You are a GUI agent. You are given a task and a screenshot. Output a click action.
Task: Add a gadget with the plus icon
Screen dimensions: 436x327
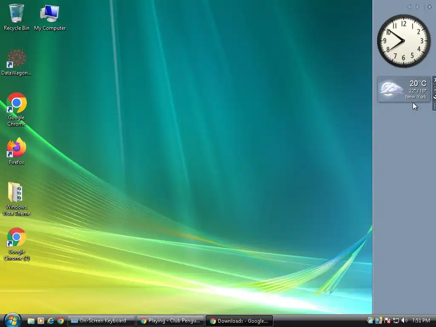pyautogui.click(x=430, y=7)
